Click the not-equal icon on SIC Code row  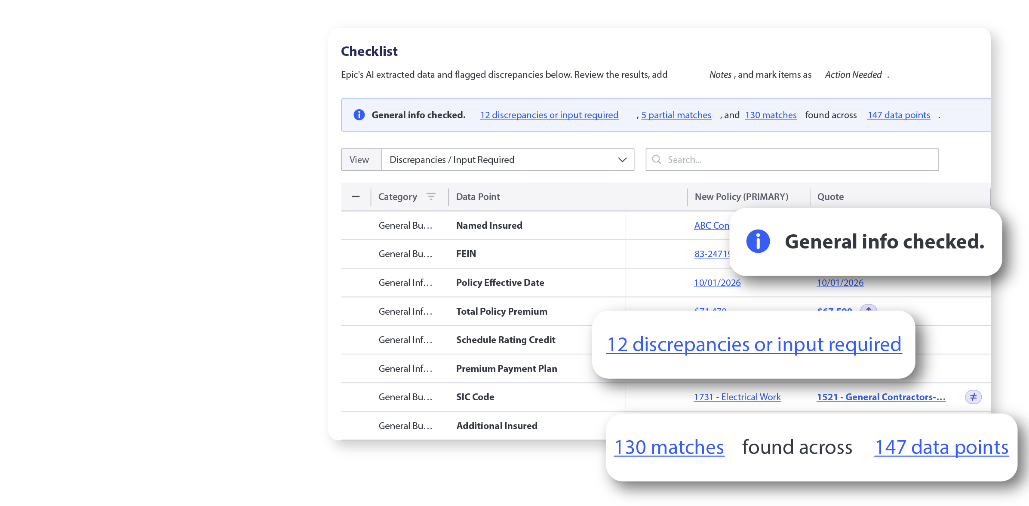973,397
